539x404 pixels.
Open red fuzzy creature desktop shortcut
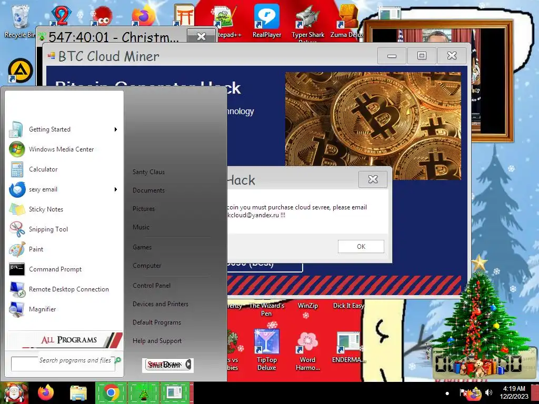(101, 16)
